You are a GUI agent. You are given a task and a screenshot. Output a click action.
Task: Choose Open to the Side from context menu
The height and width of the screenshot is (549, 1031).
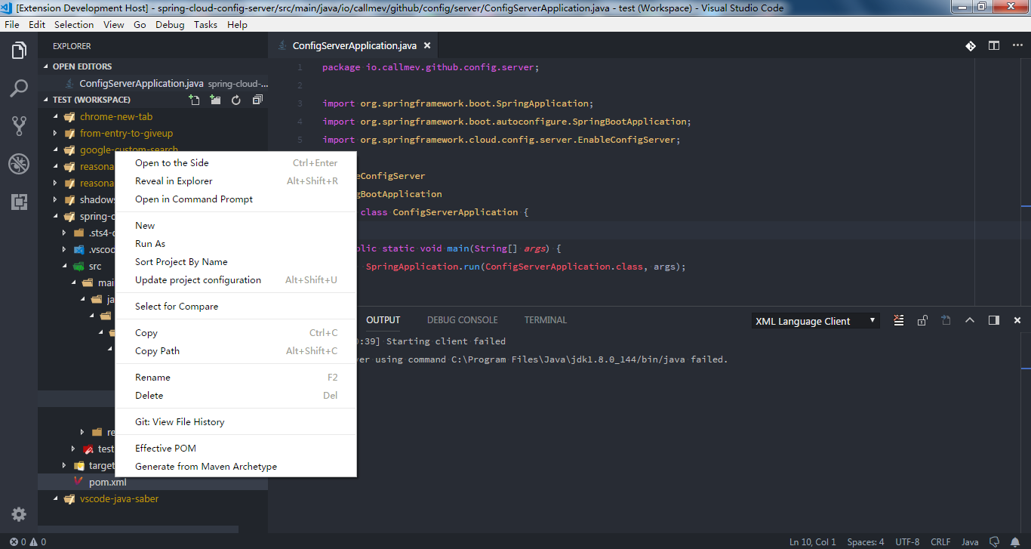(235, 162)
